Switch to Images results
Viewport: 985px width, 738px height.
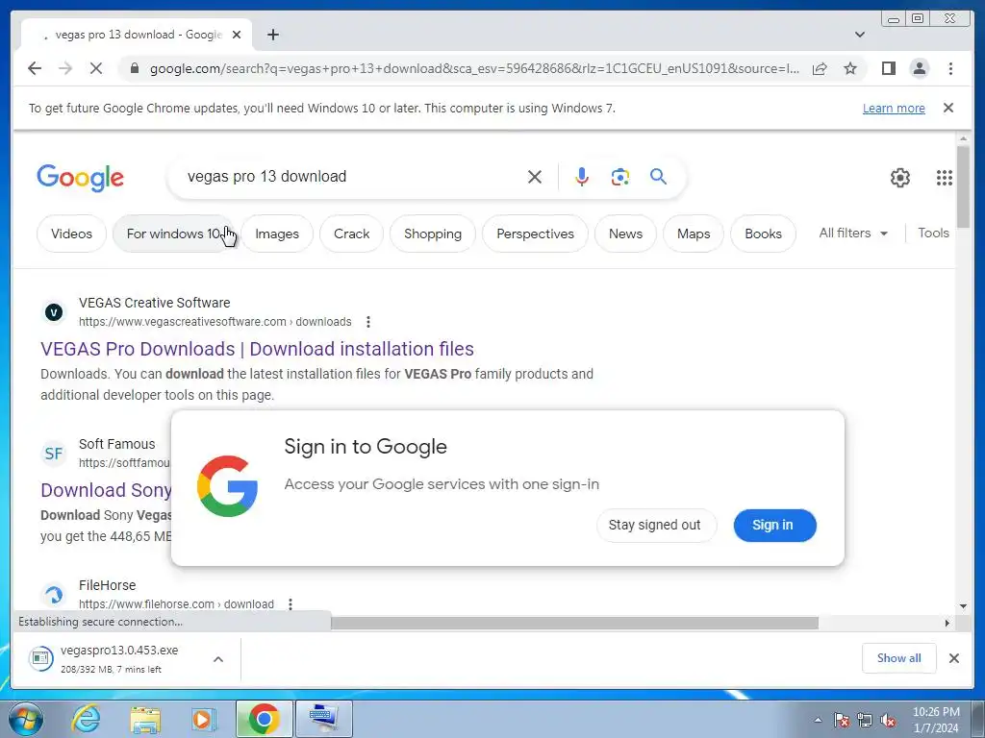[277, 234]
